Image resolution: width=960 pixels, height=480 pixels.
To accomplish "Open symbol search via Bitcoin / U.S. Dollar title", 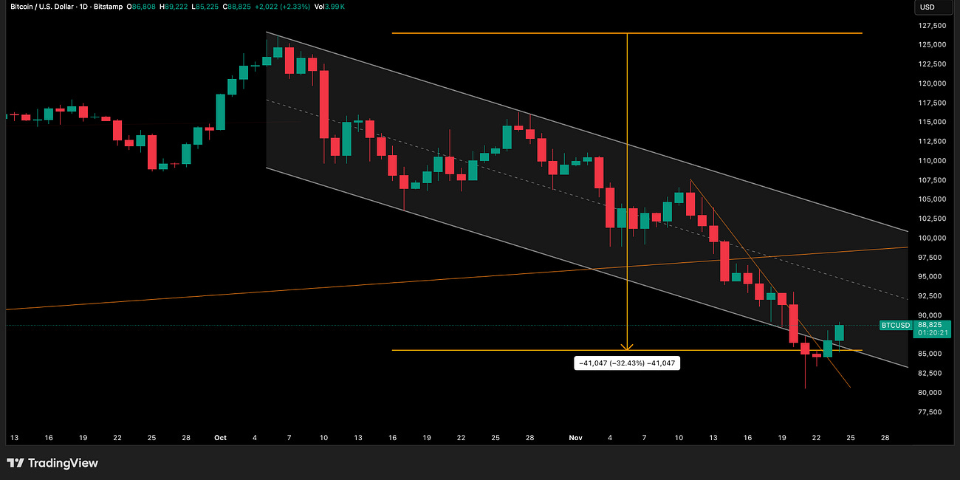I will coord(41,7).
